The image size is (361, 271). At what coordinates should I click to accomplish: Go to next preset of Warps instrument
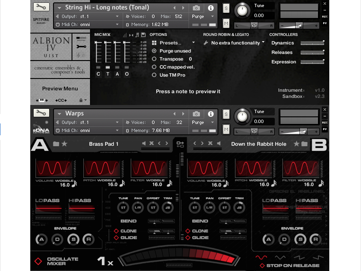183,114
